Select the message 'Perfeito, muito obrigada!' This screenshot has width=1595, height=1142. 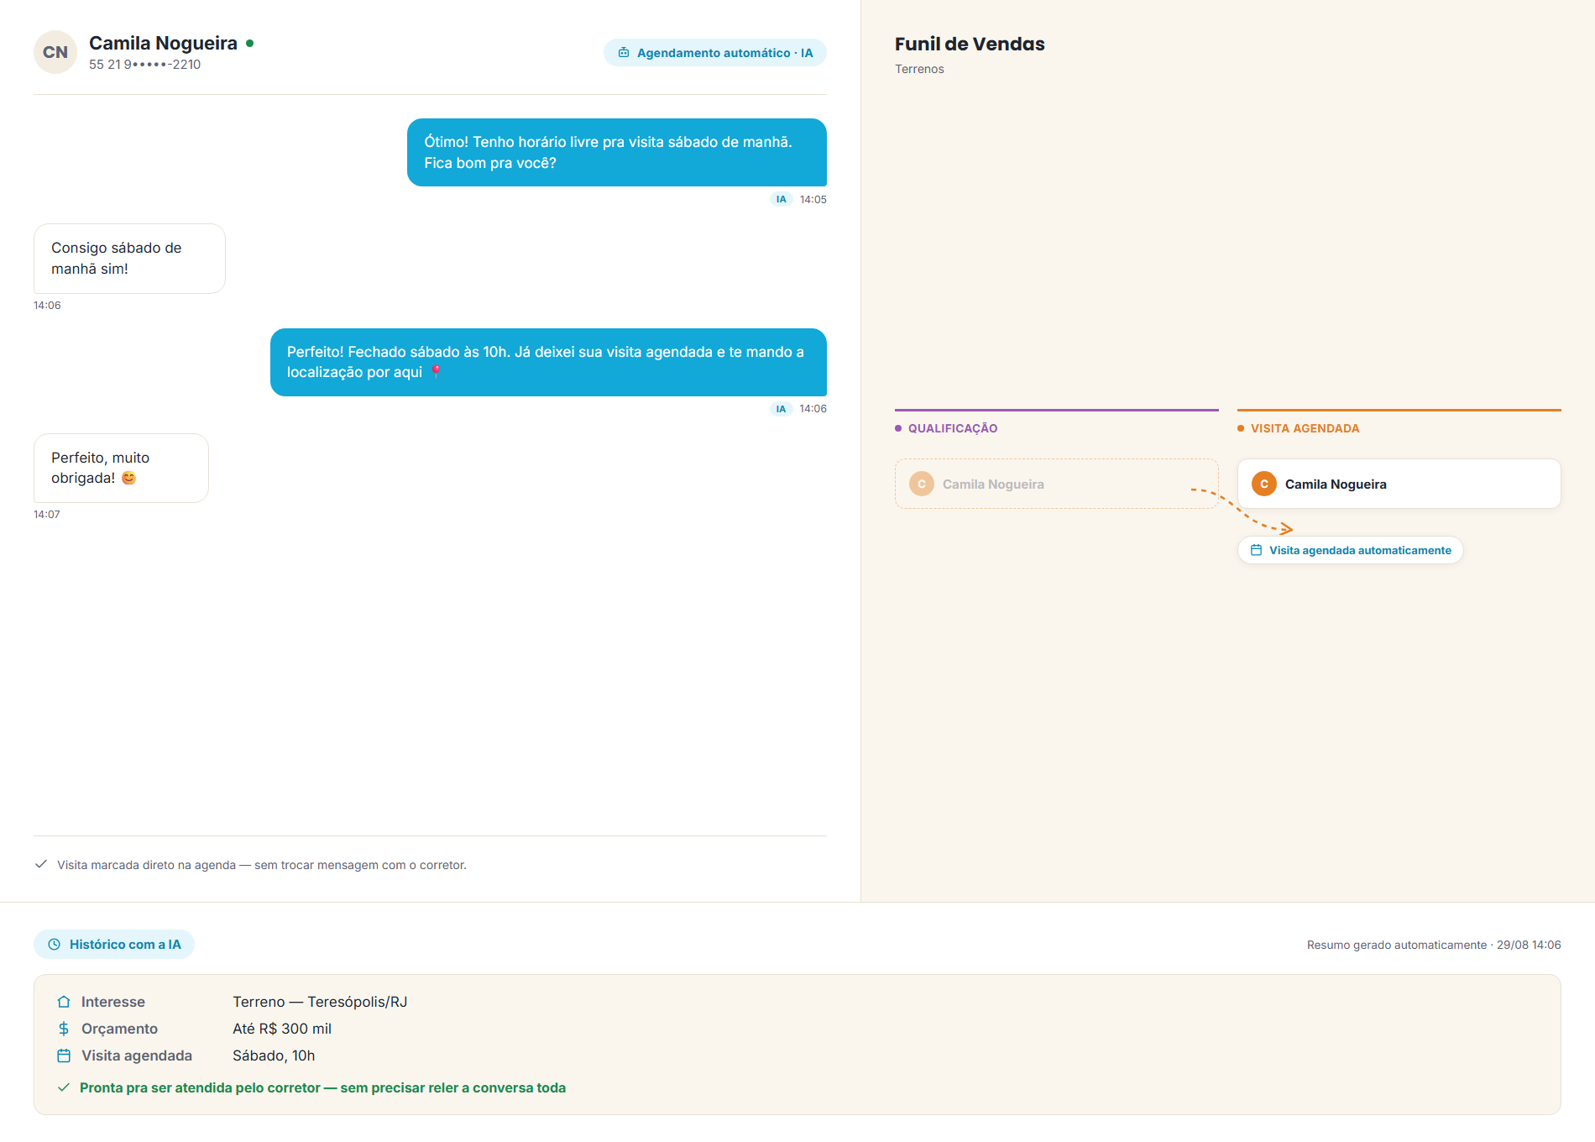(x=121, y=468)
